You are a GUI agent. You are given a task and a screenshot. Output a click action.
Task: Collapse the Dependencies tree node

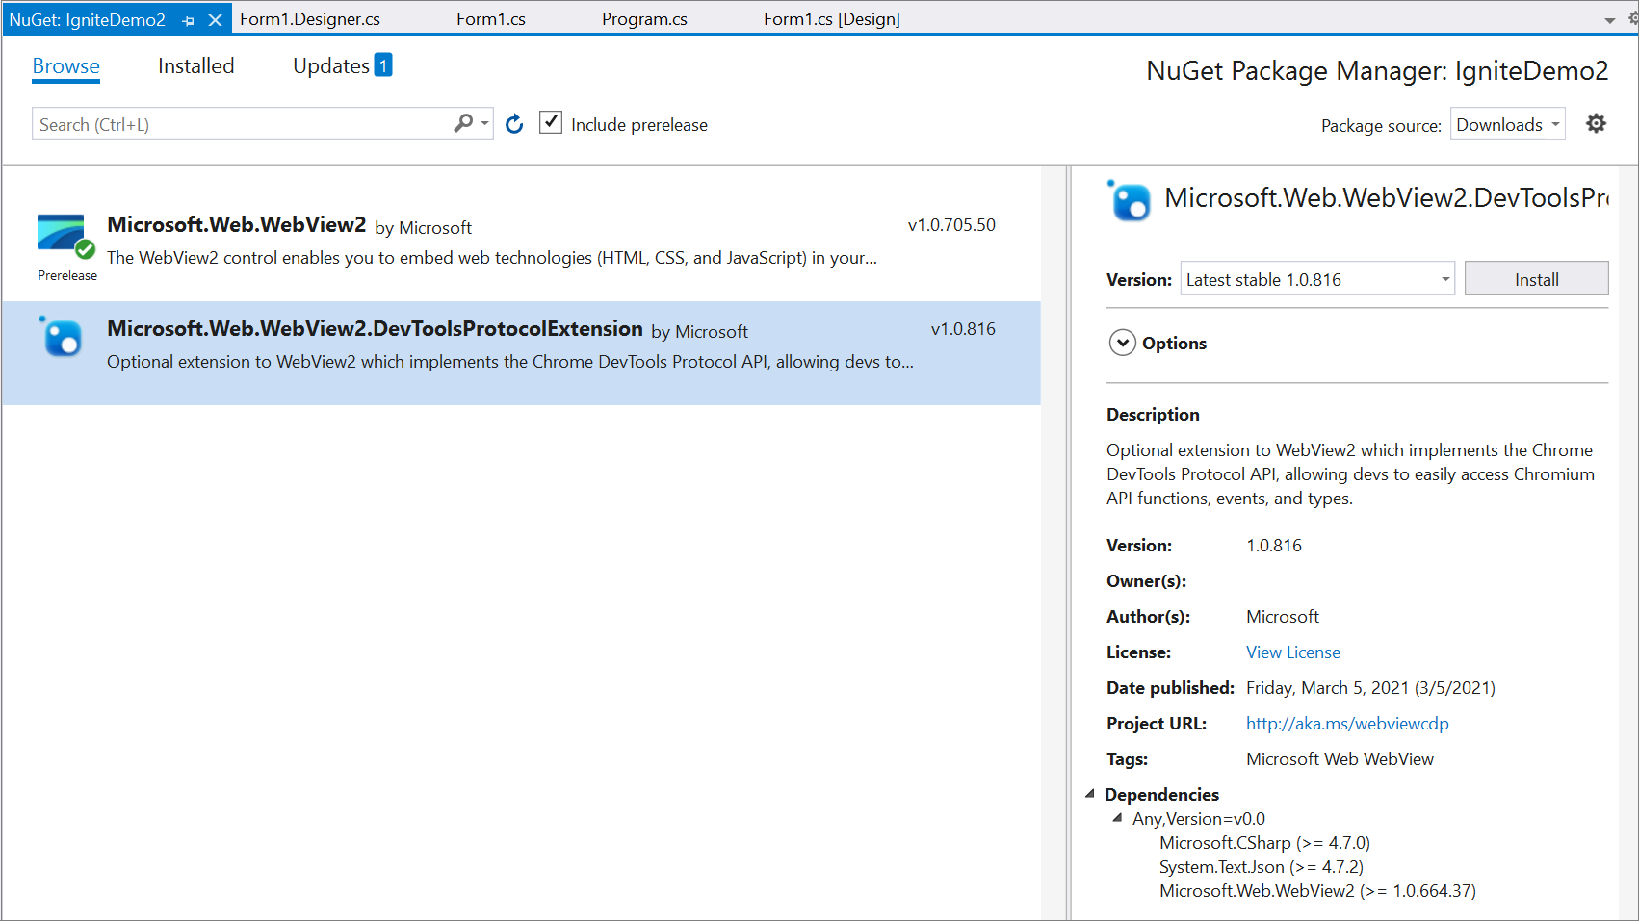click(1091, 793)
